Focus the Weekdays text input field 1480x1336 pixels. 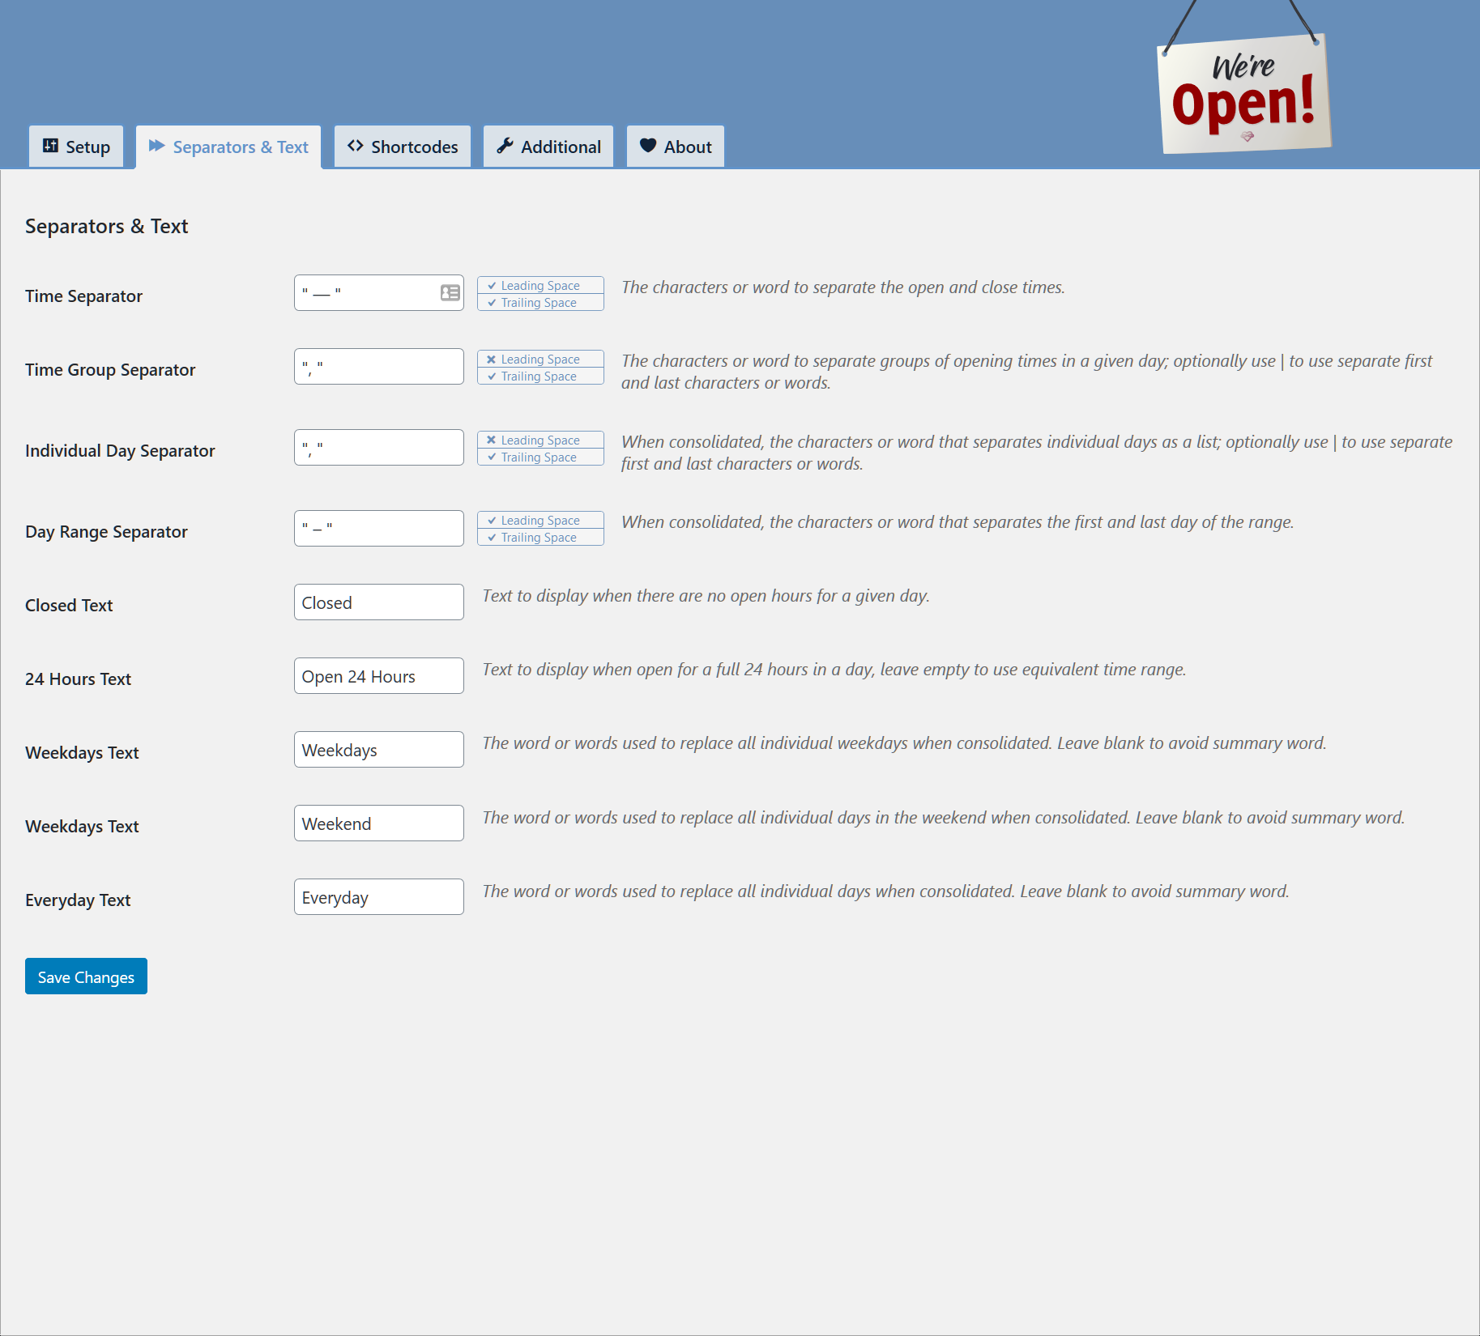tap(379, 749)
